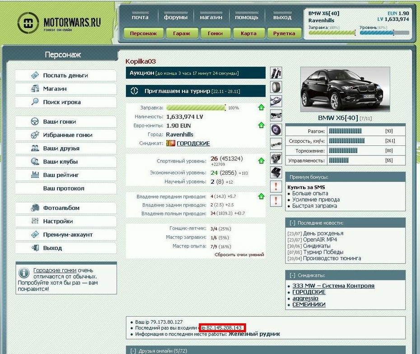Click the people icon beside Ваши друзья
Screen dimensions: 420x354
[x=35, y=148]
